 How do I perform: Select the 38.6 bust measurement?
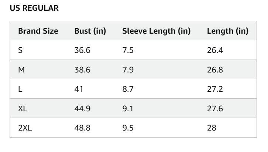coord(82,70)
